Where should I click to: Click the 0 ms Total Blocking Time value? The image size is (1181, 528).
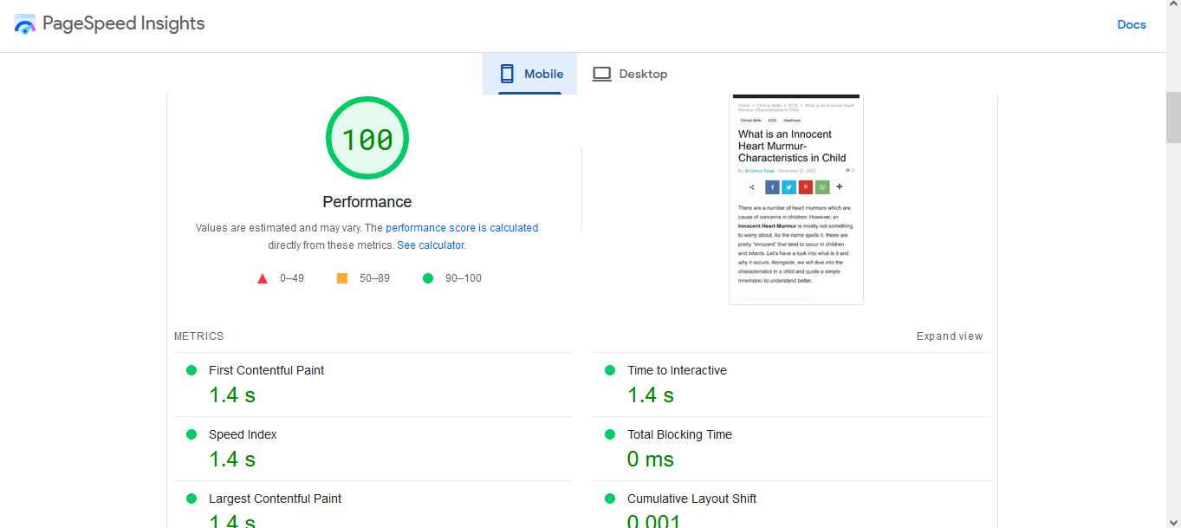point(651,460)
